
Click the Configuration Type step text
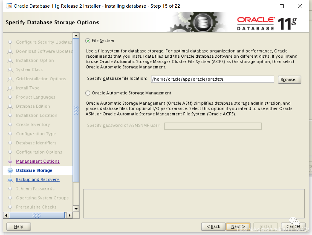36,134
